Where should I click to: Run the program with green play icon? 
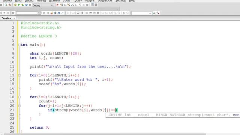(19, 5)
